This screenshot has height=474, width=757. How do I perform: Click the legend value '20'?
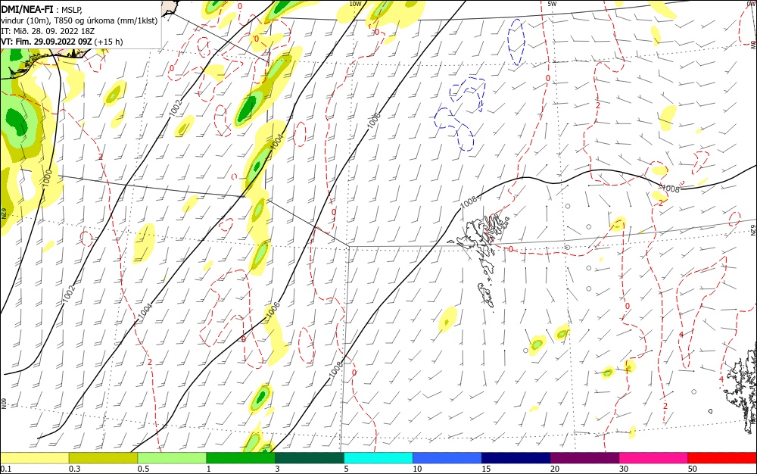click(555, 469)
